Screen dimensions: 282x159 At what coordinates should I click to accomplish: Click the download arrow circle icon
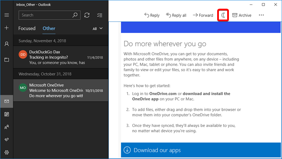127,150
